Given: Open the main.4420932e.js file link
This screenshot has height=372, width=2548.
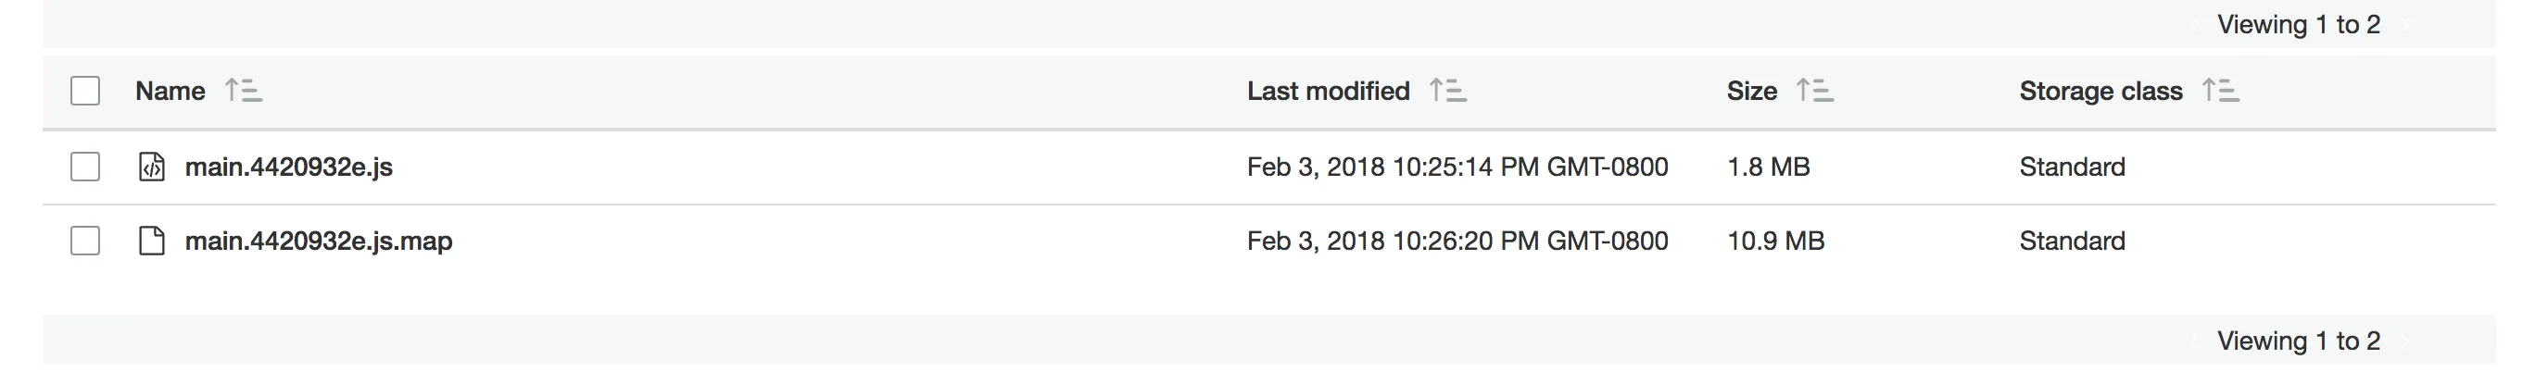Looking at the screenshot, I should tap(289, 167).
